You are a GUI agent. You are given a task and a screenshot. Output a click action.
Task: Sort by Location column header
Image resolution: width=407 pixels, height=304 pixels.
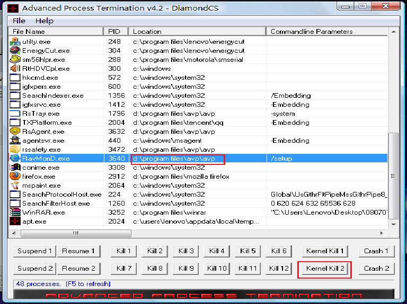(x=197, y=31)
